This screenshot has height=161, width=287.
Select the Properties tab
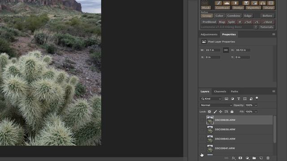(x=229, y=34)
